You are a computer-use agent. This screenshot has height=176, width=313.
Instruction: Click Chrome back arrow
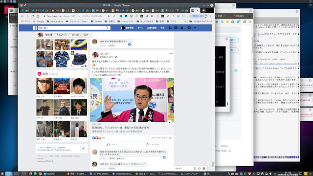(x=22, y=16)
